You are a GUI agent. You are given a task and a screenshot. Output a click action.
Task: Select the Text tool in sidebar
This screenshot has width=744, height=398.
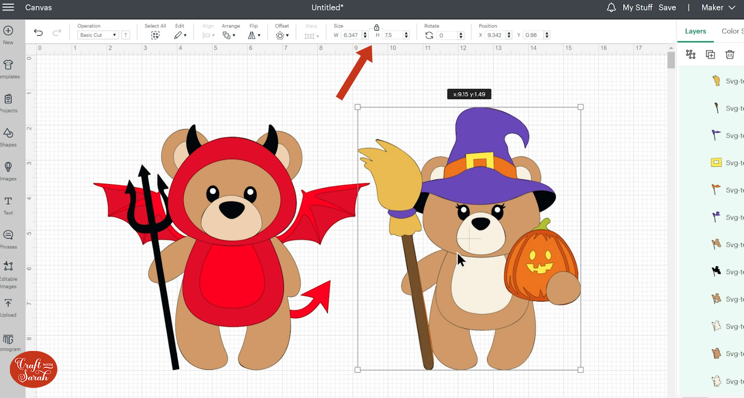[x=8, y=204]
